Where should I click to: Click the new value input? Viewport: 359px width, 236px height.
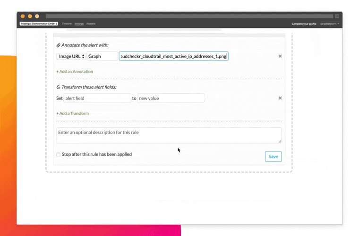click(171, 98)
